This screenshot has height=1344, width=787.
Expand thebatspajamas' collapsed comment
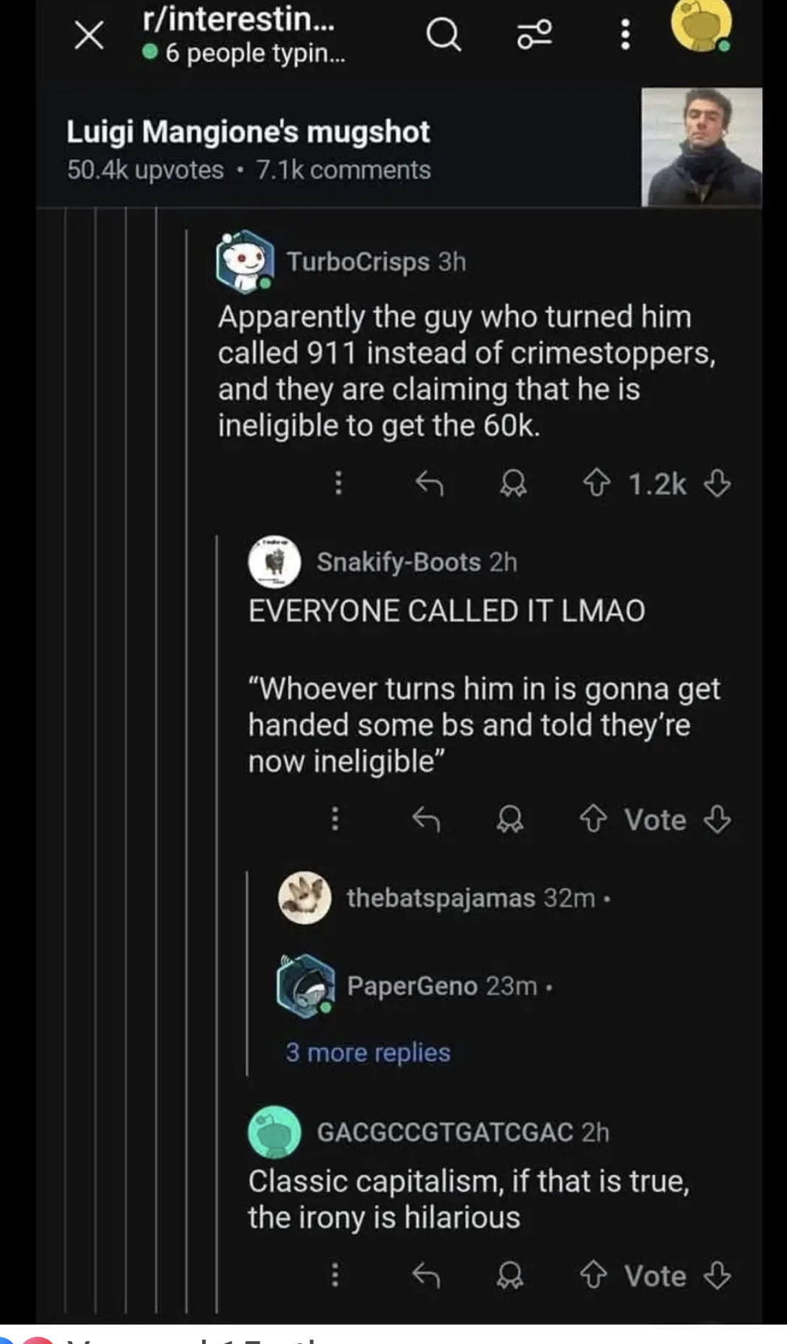pyautogui.click(x=440, y=898)
